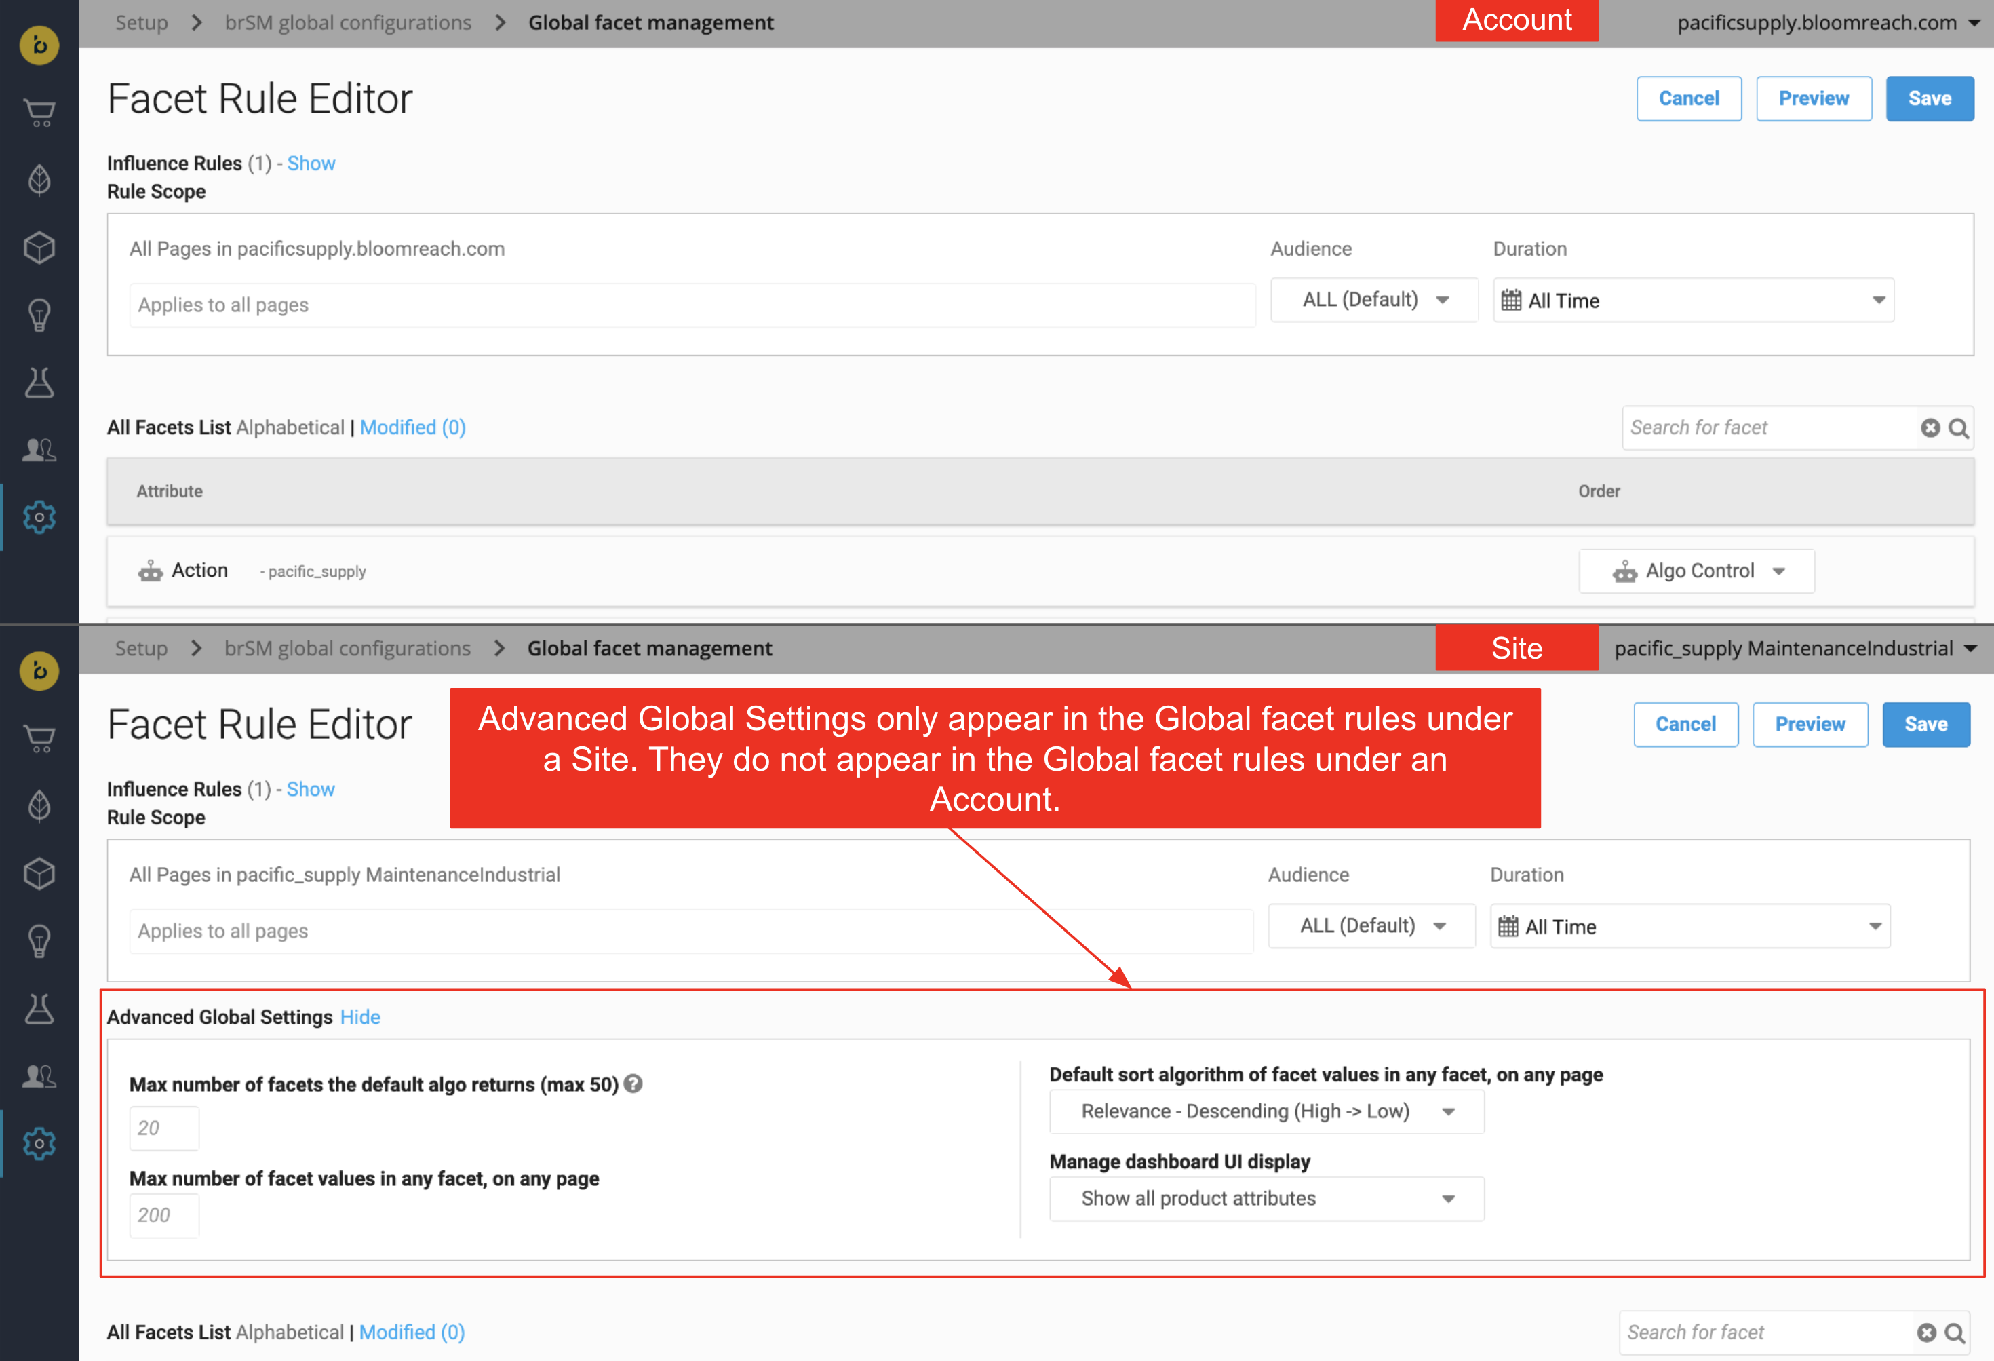Go to brSM global configurations breadcrumb on top
This screenshot has height=1361, width=1994.
click(347, 23)
